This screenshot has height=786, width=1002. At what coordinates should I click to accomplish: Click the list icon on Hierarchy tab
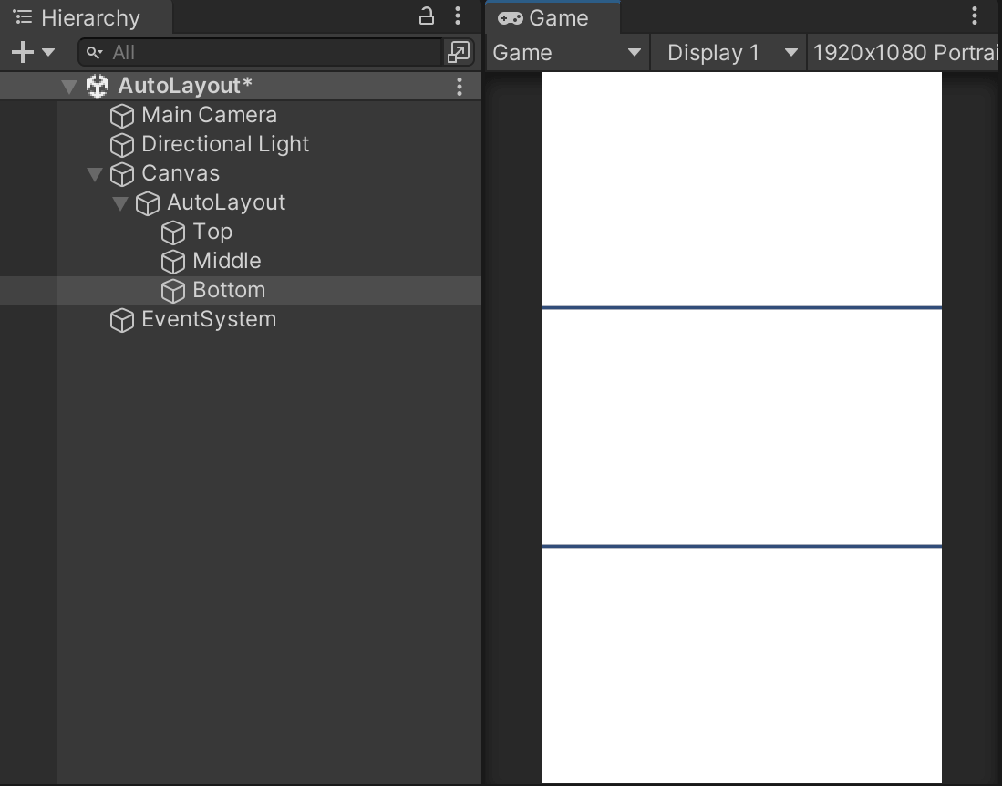tap(23, 17)
